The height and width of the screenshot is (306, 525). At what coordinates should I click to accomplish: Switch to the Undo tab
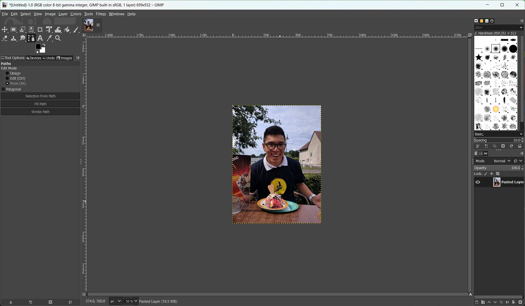(49, 58)
